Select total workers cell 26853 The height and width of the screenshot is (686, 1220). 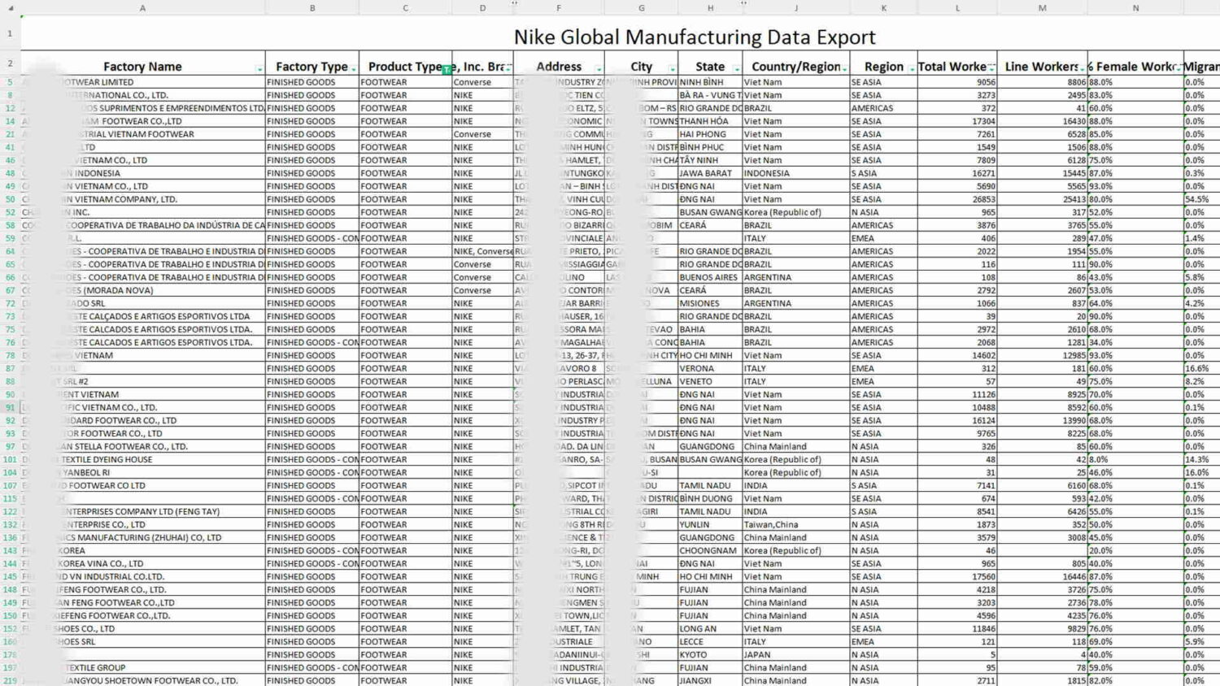coord(957,199)
